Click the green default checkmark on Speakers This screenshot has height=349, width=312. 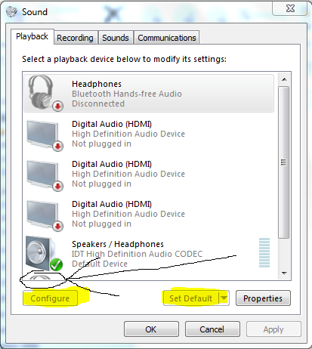tap(56, 264)
